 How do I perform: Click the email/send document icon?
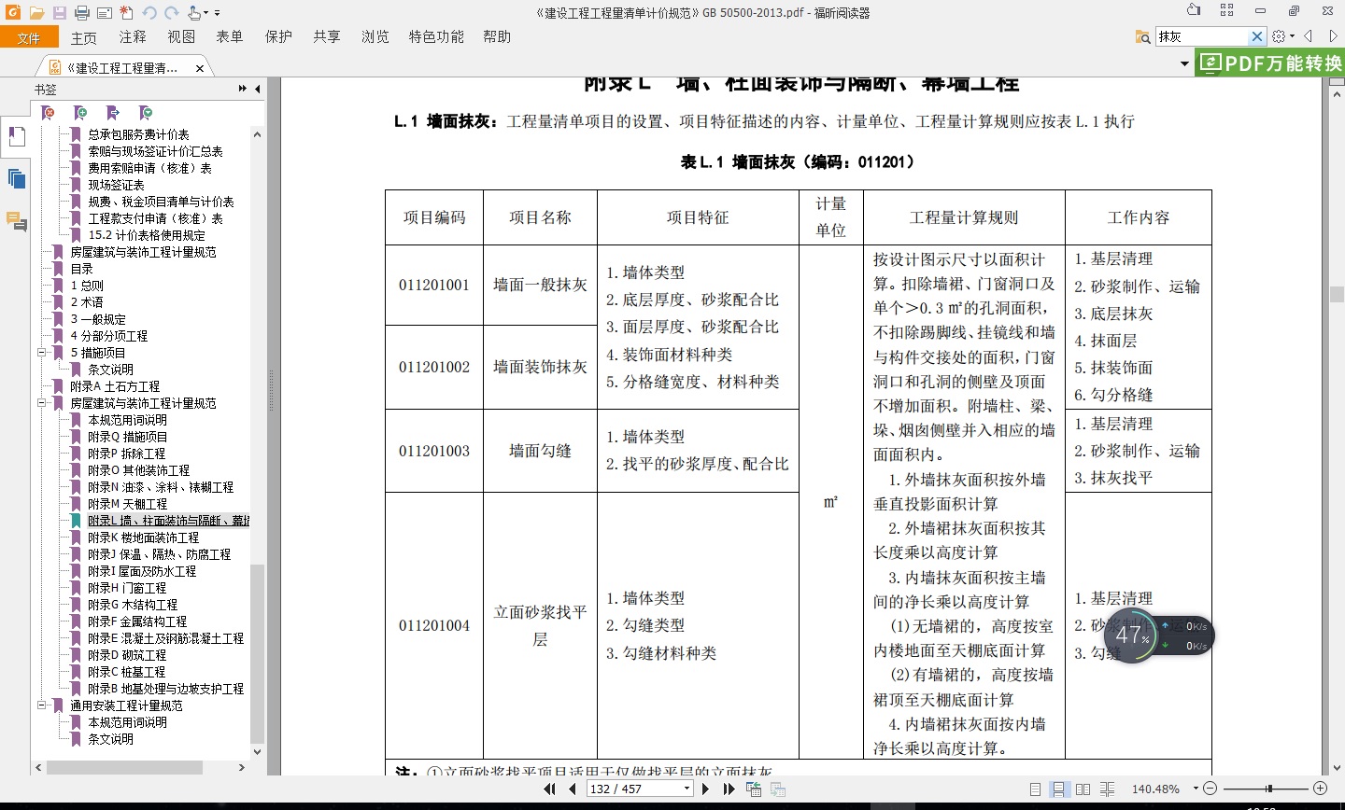105,13
